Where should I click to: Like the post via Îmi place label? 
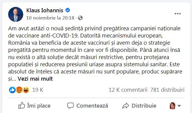coord(39,106)
